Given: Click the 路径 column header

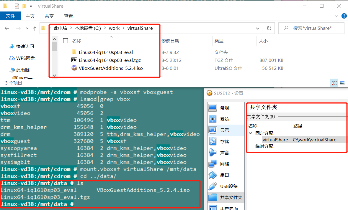Looking at the screenshot, I should pyautogui.click(x=298, y=126).
